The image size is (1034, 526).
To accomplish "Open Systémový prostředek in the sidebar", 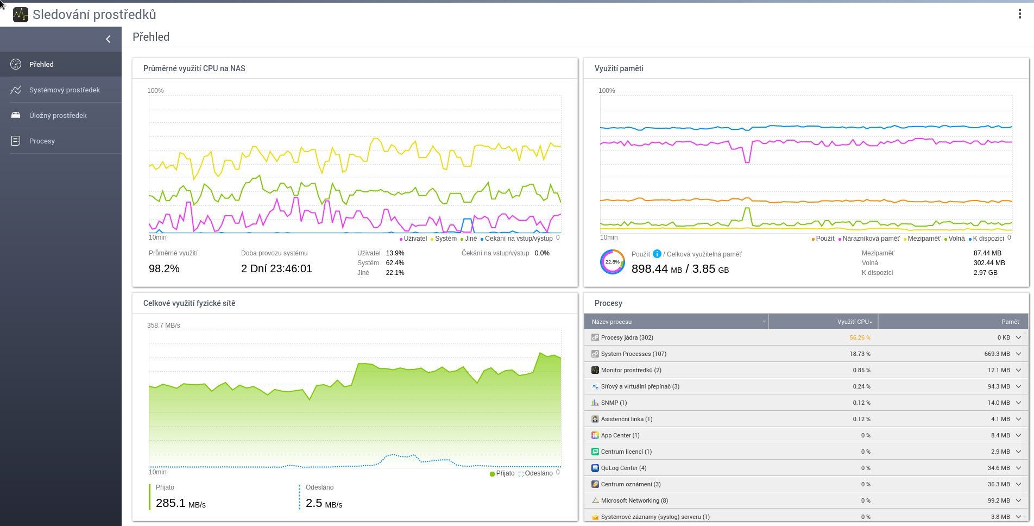I will [64, 90].
